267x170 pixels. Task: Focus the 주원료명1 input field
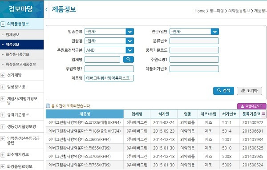coord(194,60)
